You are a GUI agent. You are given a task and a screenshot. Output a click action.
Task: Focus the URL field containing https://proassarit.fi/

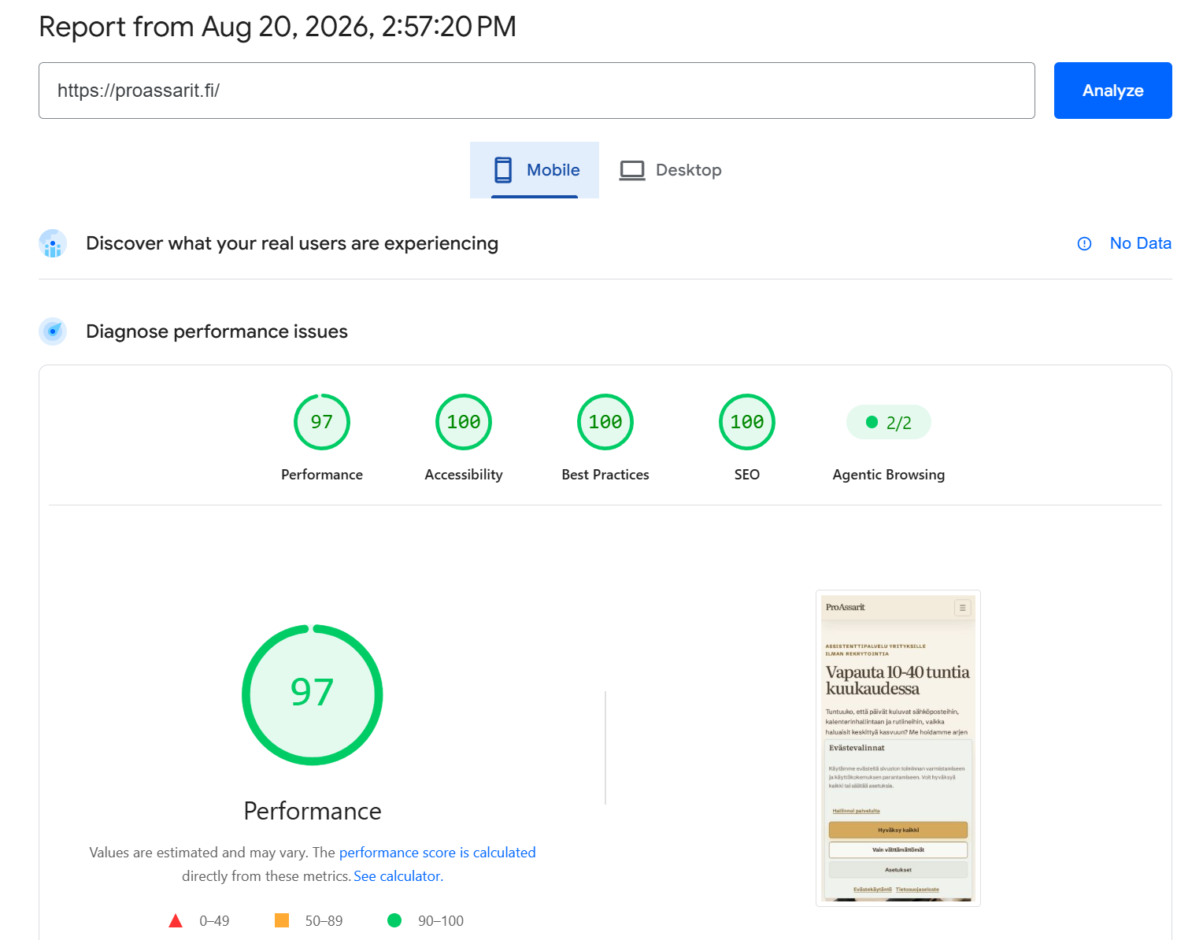pos(536,91)
